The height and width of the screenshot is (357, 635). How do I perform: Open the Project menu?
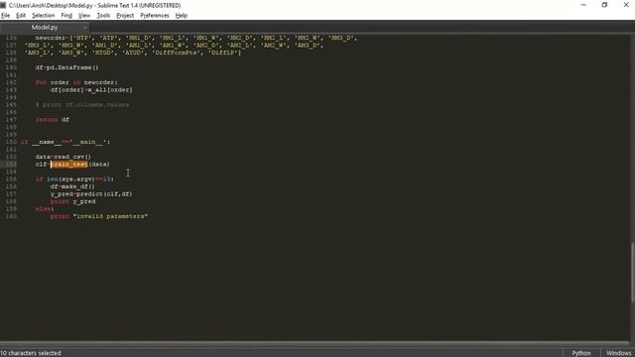(x=125, y=16)
